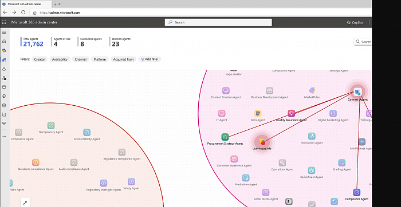Open the Platform filter chip
The image size is (401, 207).
coord(100,59)
